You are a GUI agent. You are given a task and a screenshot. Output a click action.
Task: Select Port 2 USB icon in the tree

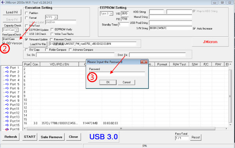point(7,72)
